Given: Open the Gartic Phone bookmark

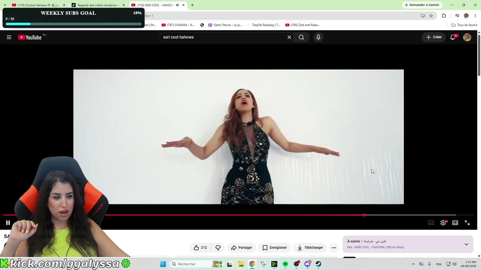Looking at the screenshot, I should pyautogui.click(x=225, y=25).
